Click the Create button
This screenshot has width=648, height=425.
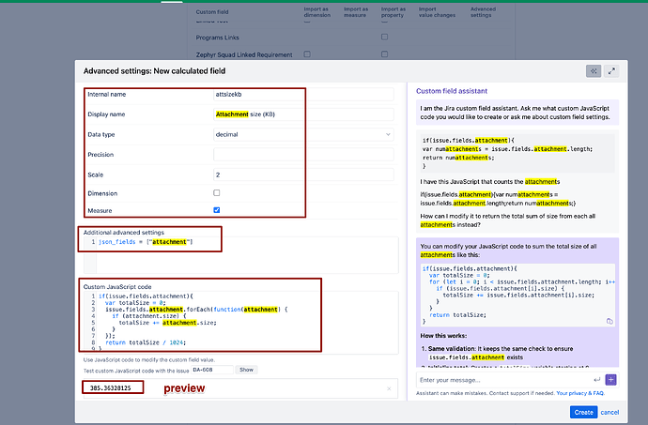coord(583,412)
